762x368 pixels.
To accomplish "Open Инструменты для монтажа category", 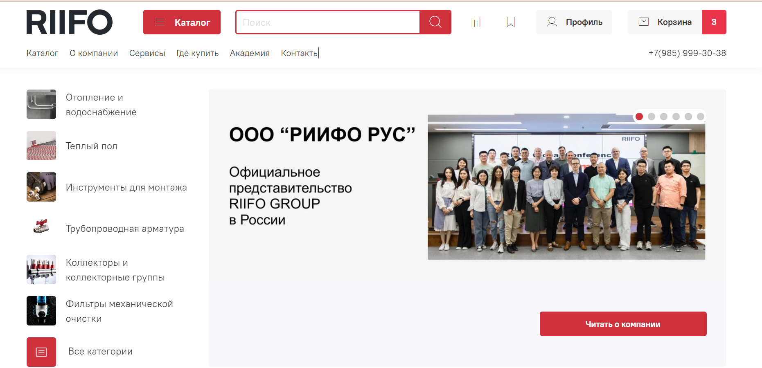I will coord(126,187).
